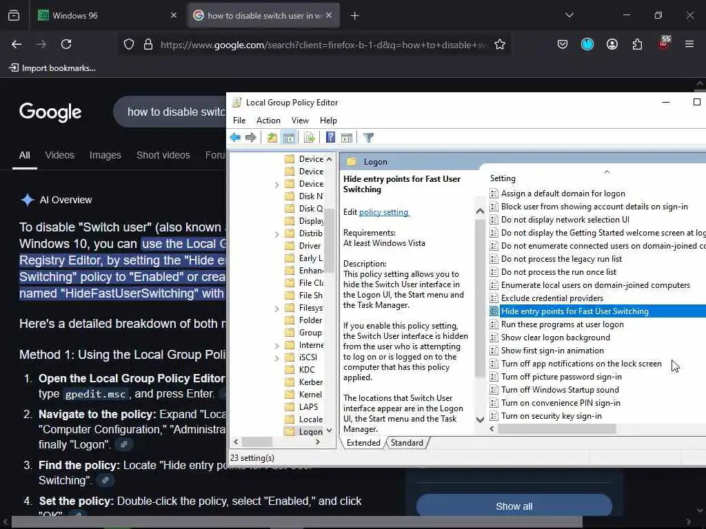Screen dimensions: 706x529
Task: Select the Images search tab on Google
Action: pos(105,155)
